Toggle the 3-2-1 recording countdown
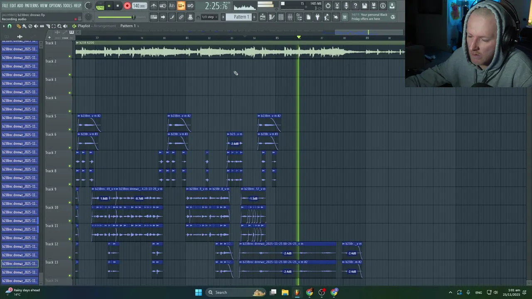Image resolution: width=532 pixels, height=299 pixels. (x=172, y=6)
